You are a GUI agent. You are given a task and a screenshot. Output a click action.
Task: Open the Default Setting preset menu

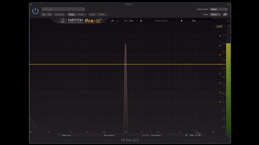(x=161, y=21)
